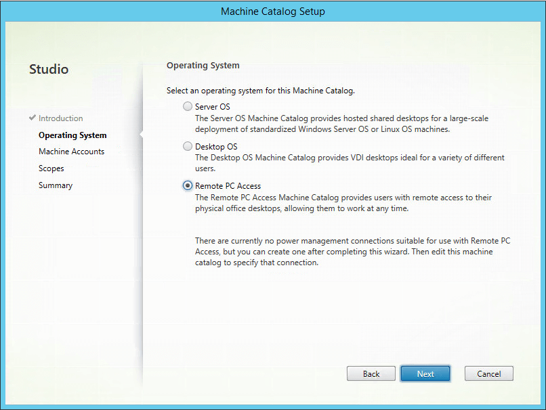Click the Next button
Screen dimensions: 546x410
point(425,374)
